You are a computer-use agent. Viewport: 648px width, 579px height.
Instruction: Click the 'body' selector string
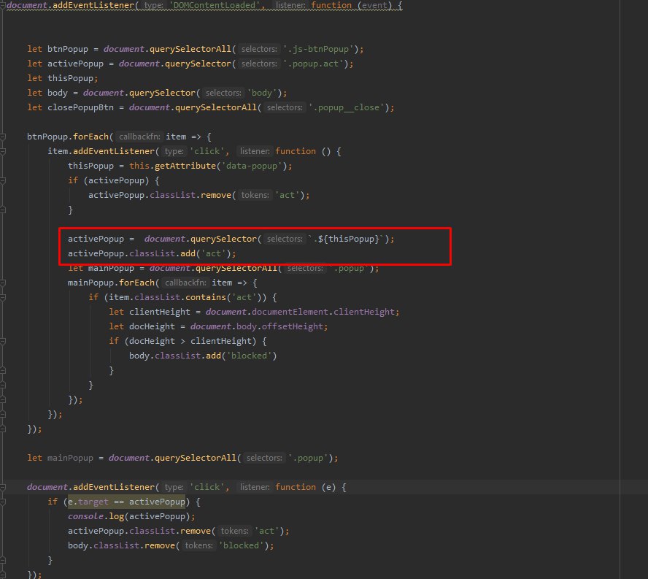click(x=262, y=93)
